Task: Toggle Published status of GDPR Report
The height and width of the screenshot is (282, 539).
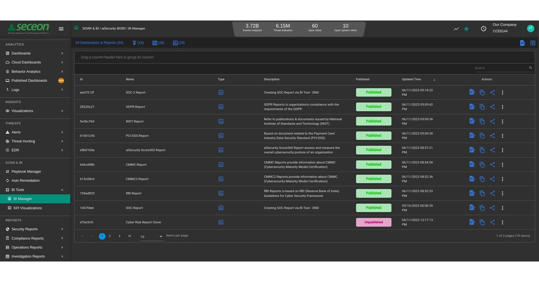Action: point(373,107)
